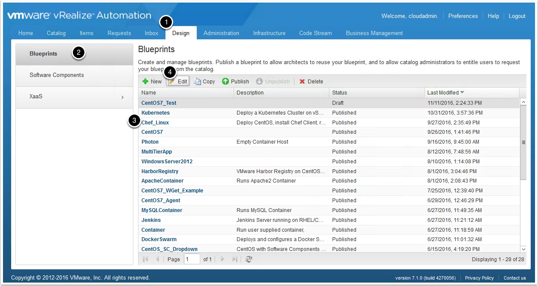Screen dimensions: 538x286
Task: Open the Administration tab
Action: pos(221,33)
